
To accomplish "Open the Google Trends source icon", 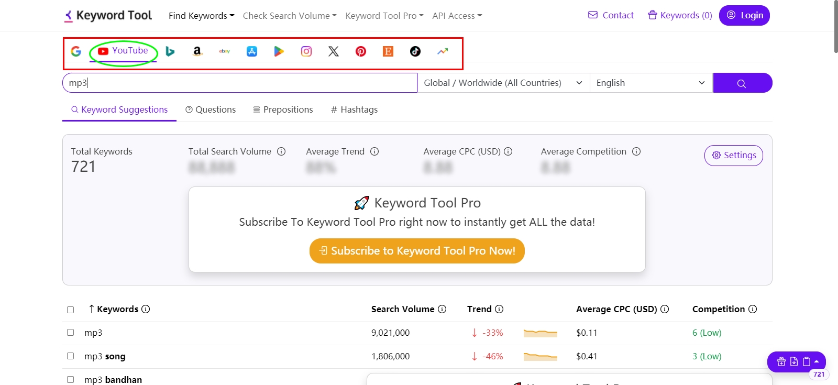I will point(443,51).
